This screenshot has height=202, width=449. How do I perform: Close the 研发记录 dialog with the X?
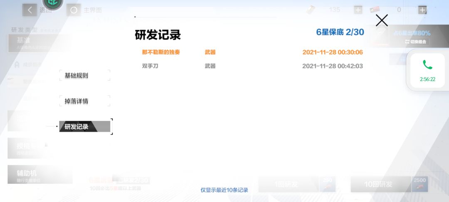[x=382, y=20]
